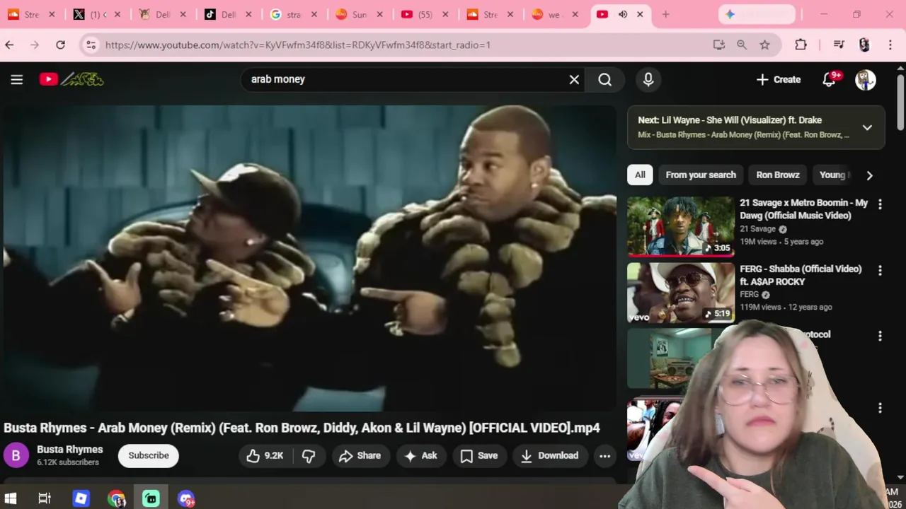Open the Busta Rhymes channel avatar

click(16, 455)
